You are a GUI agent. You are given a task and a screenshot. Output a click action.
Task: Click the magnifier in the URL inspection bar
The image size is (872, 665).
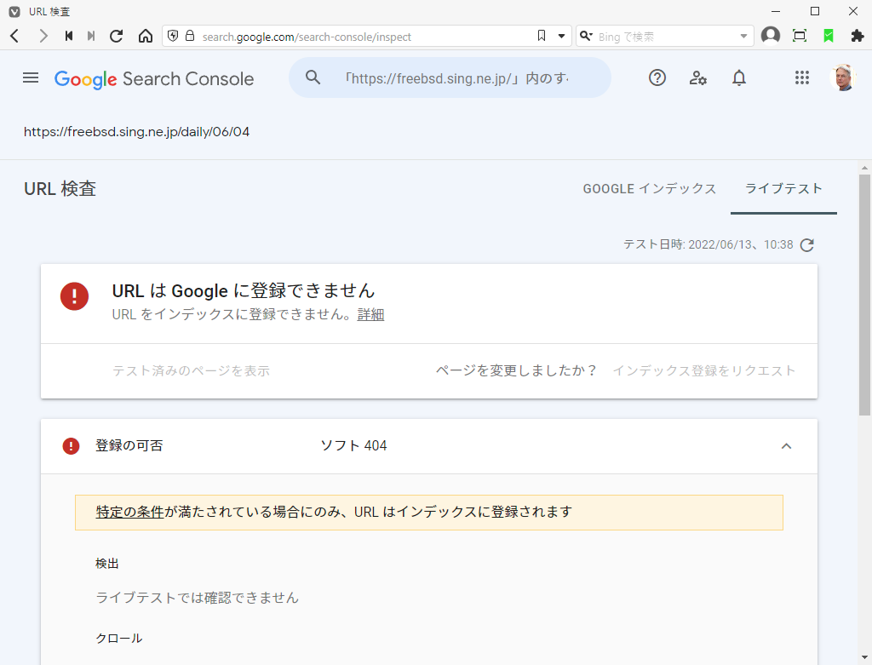pyautogui.click(x=313, y=77)
